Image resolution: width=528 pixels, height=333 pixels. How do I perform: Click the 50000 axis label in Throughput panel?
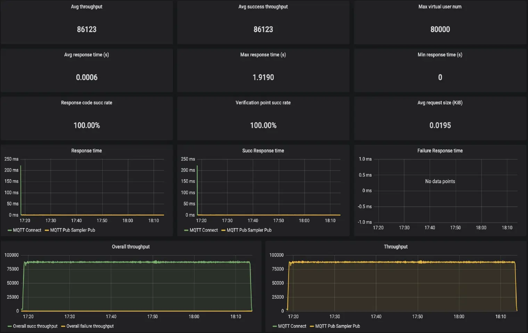[278, 283]
